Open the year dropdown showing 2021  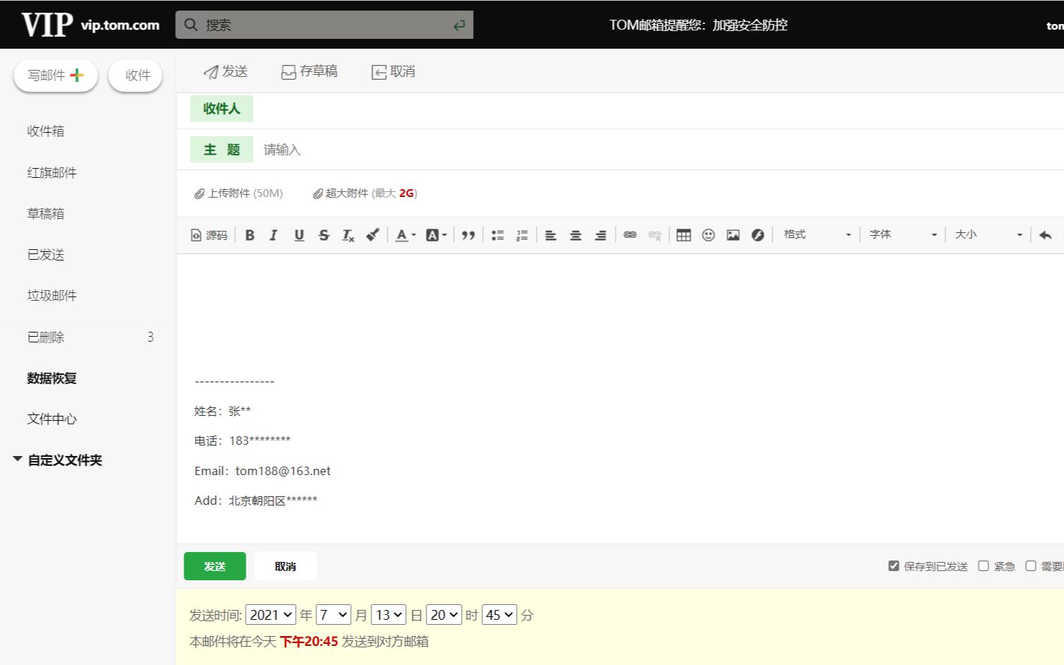(x=270, y=615)
